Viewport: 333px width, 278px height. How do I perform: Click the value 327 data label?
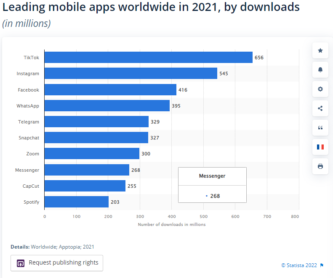point(155,138)
